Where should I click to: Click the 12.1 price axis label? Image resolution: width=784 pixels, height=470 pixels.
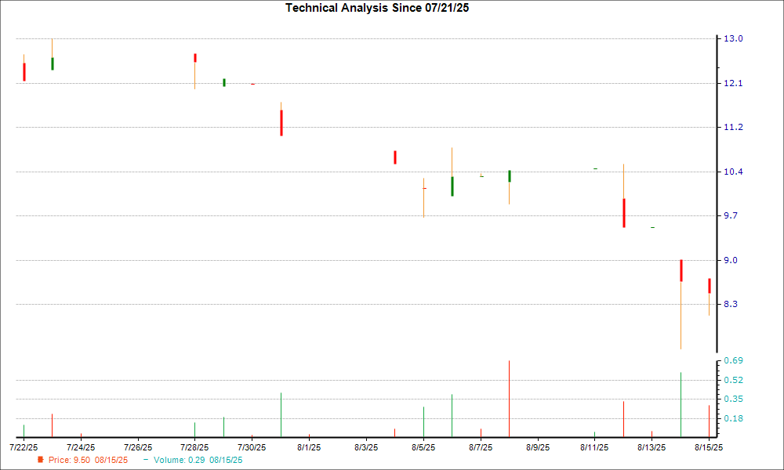(x=733, y=83)
